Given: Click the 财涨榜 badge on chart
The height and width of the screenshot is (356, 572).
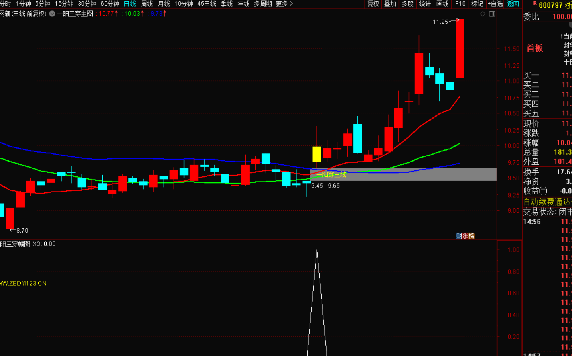Looking at the screenshot, I should 465,236.
